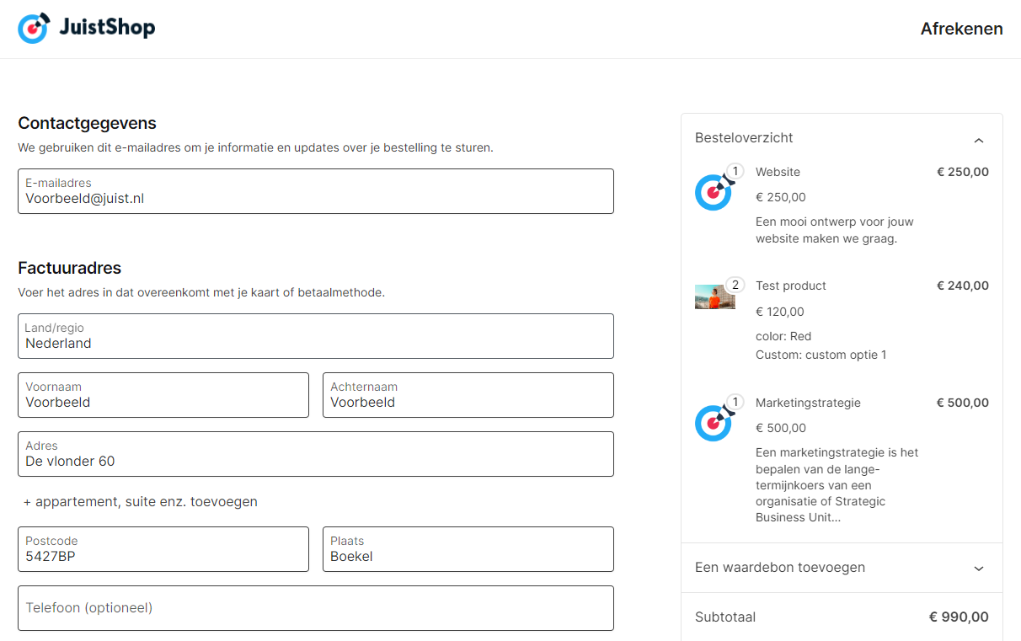Click '+ appartement, suite enz. toevoegen' link
The width and height of the screenshot is (1021, 641).
(141, 502)
